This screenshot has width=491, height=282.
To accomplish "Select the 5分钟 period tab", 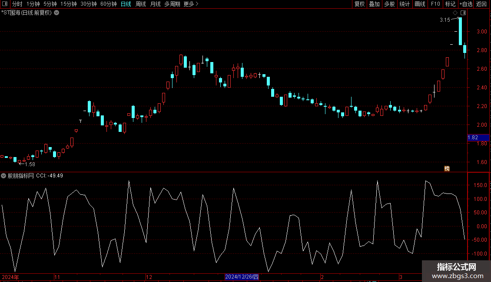I will [x=50, y=4].
